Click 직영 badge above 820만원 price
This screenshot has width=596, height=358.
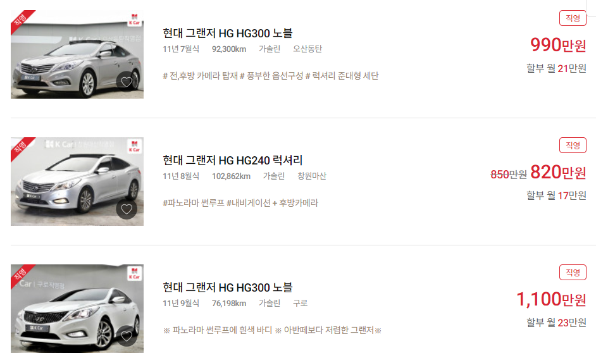[x=573, y=145]
